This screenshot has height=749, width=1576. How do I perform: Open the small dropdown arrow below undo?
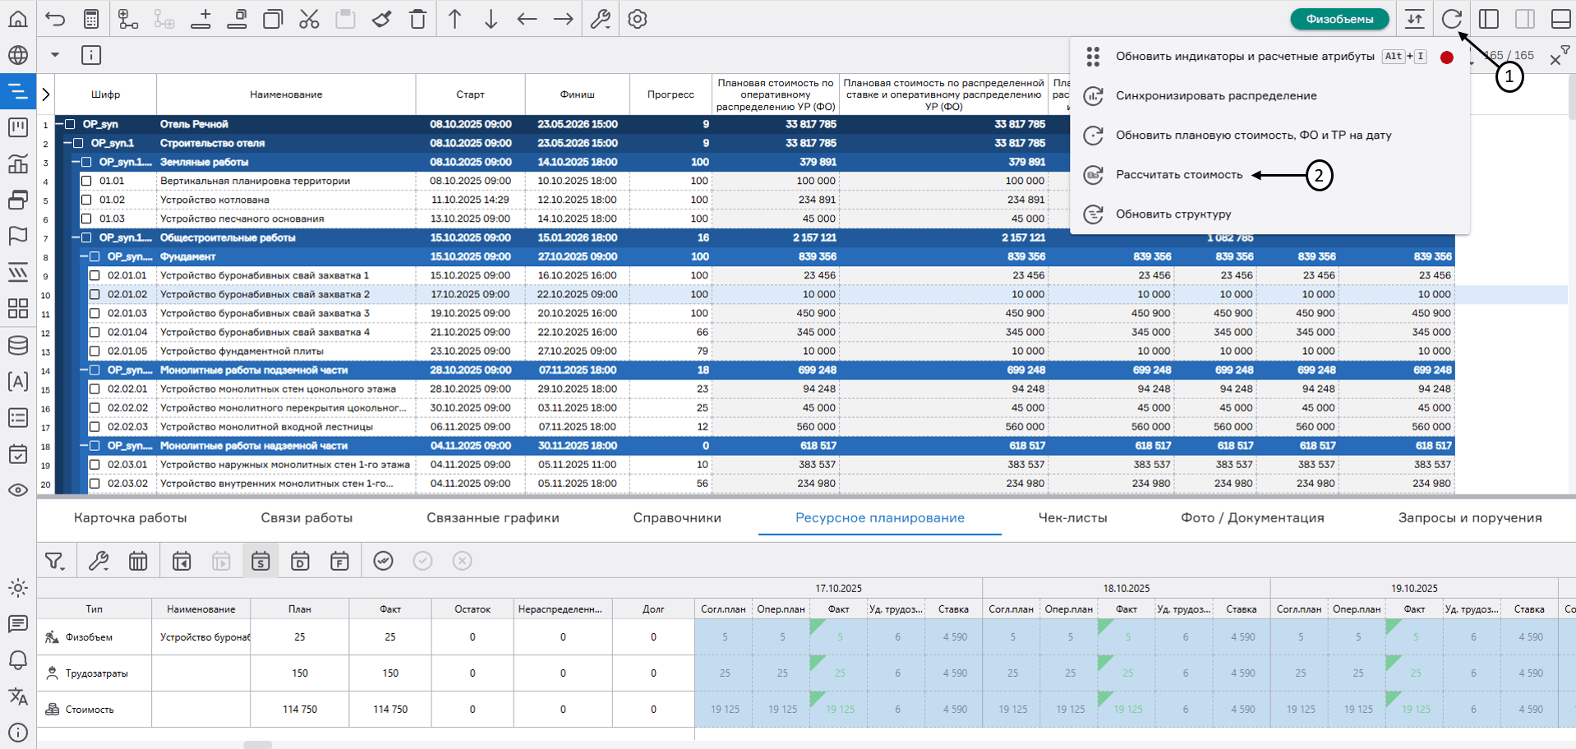coord(55,55)
